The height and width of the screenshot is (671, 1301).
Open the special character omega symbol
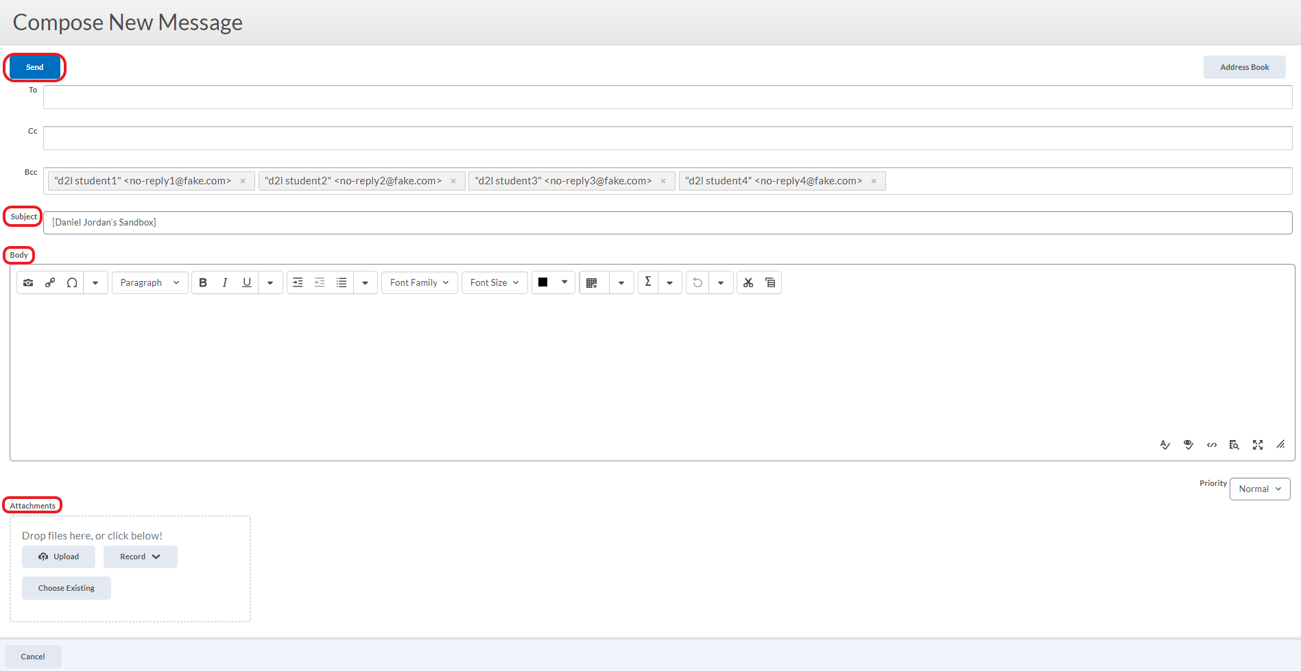[x=72, y=282]
